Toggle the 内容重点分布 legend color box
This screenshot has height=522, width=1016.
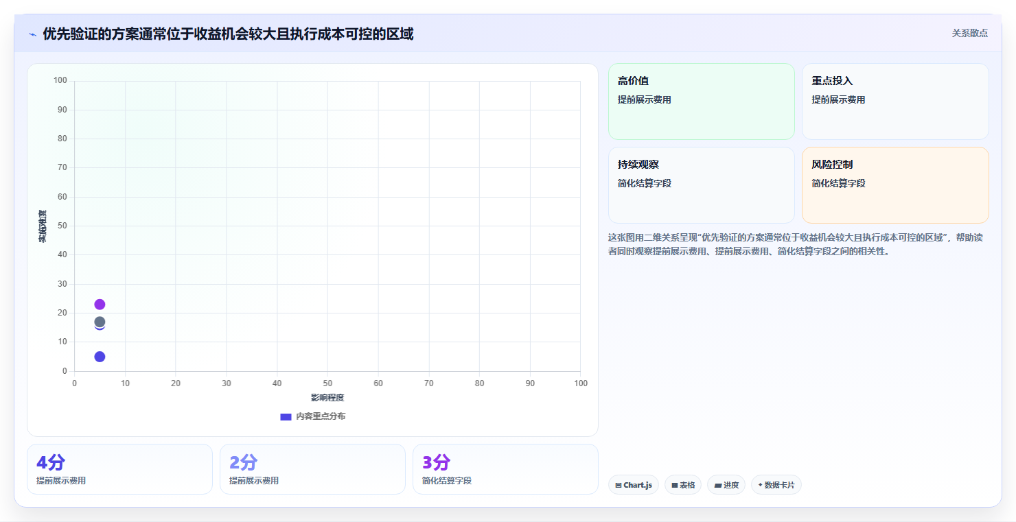tap(286, 416)
